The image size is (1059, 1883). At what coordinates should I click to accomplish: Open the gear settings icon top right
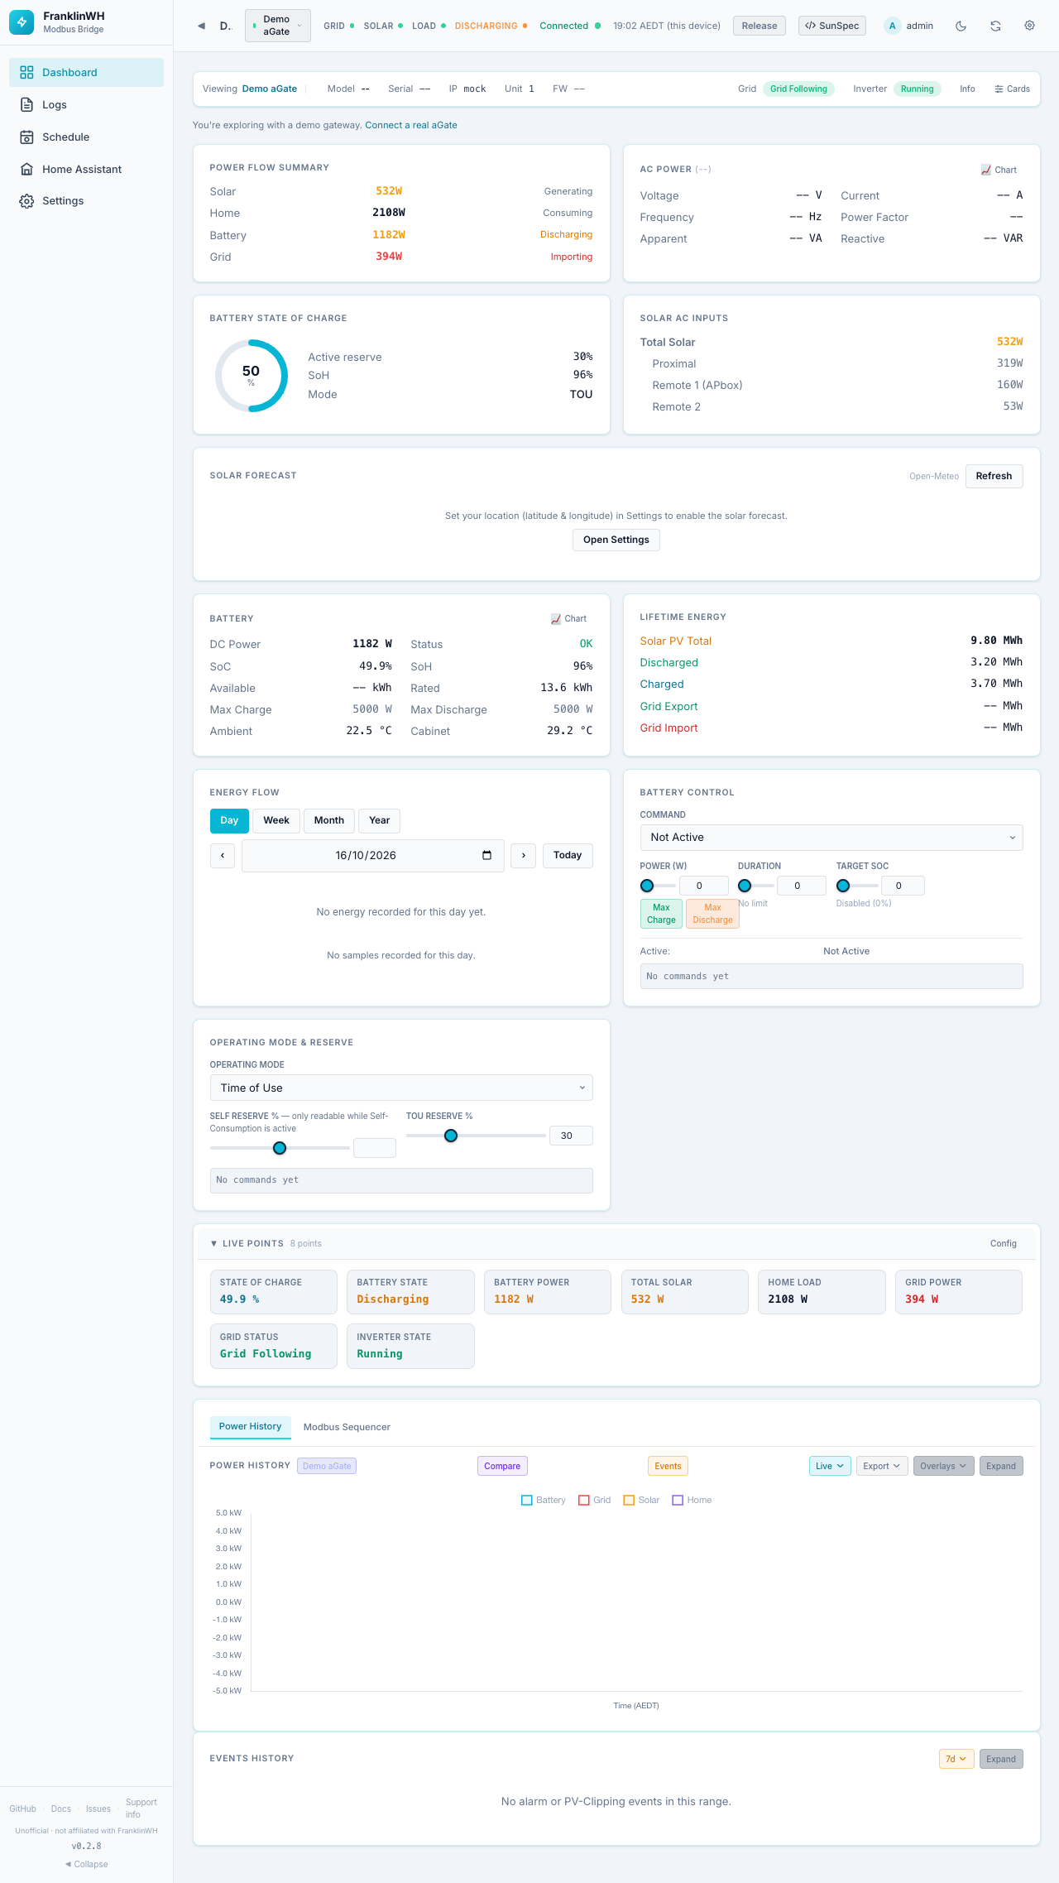(x=1029, y=26)
